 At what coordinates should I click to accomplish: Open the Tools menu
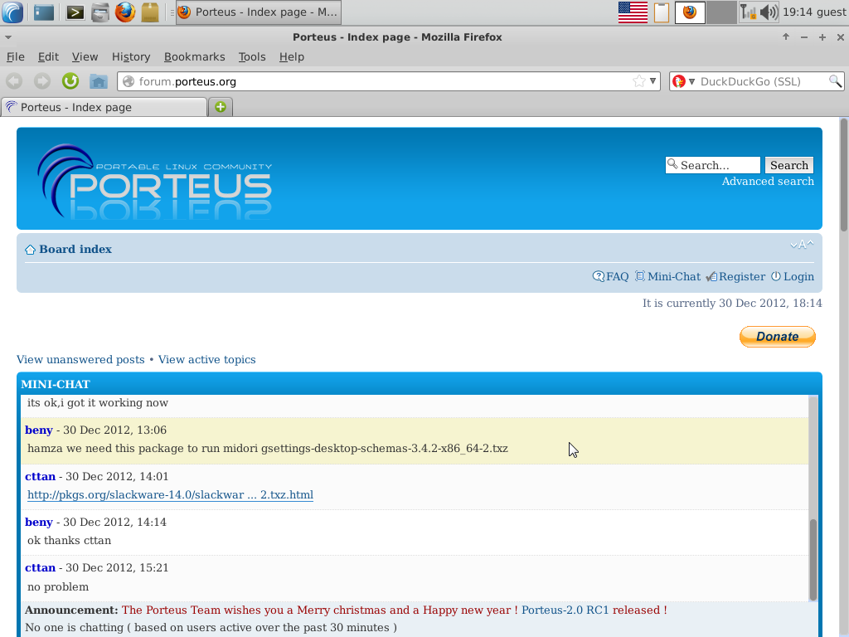point(252,57)
